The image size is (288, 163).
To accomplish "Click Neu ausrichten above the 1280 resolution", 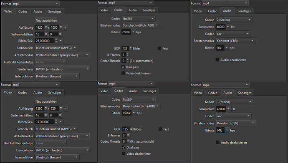I will point(46,101).
